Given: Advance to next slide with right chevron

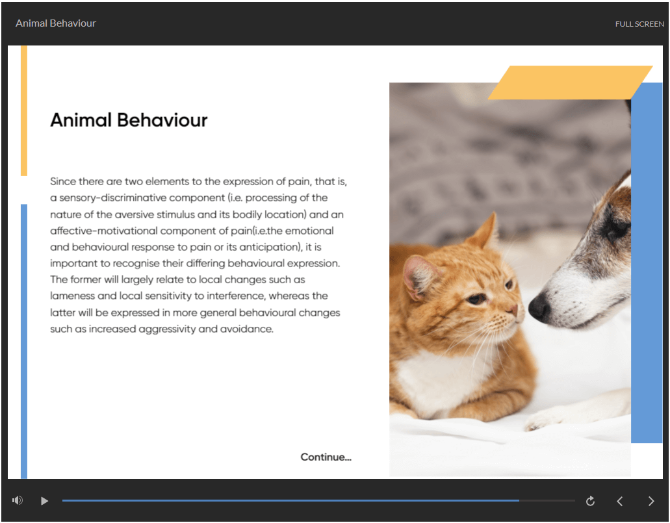Looking at the screenshot, I should click(x=651, y=501).
